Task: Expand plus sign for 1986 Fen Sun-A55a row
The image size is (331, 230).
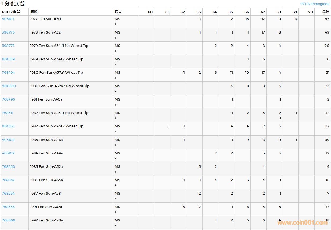Action: [x=116, y=185]
